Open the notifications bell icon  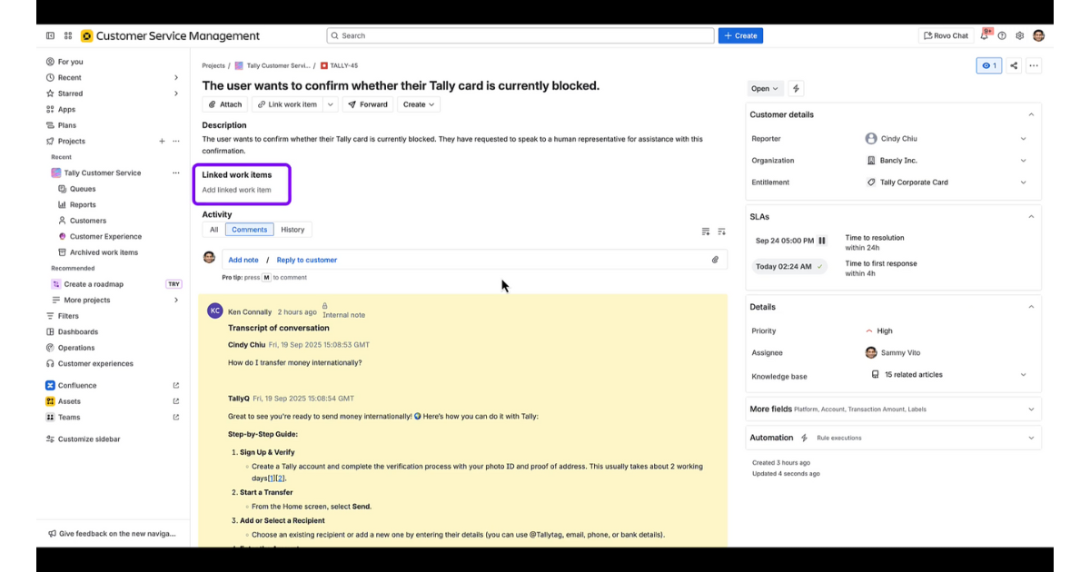(x=984, y=36)
